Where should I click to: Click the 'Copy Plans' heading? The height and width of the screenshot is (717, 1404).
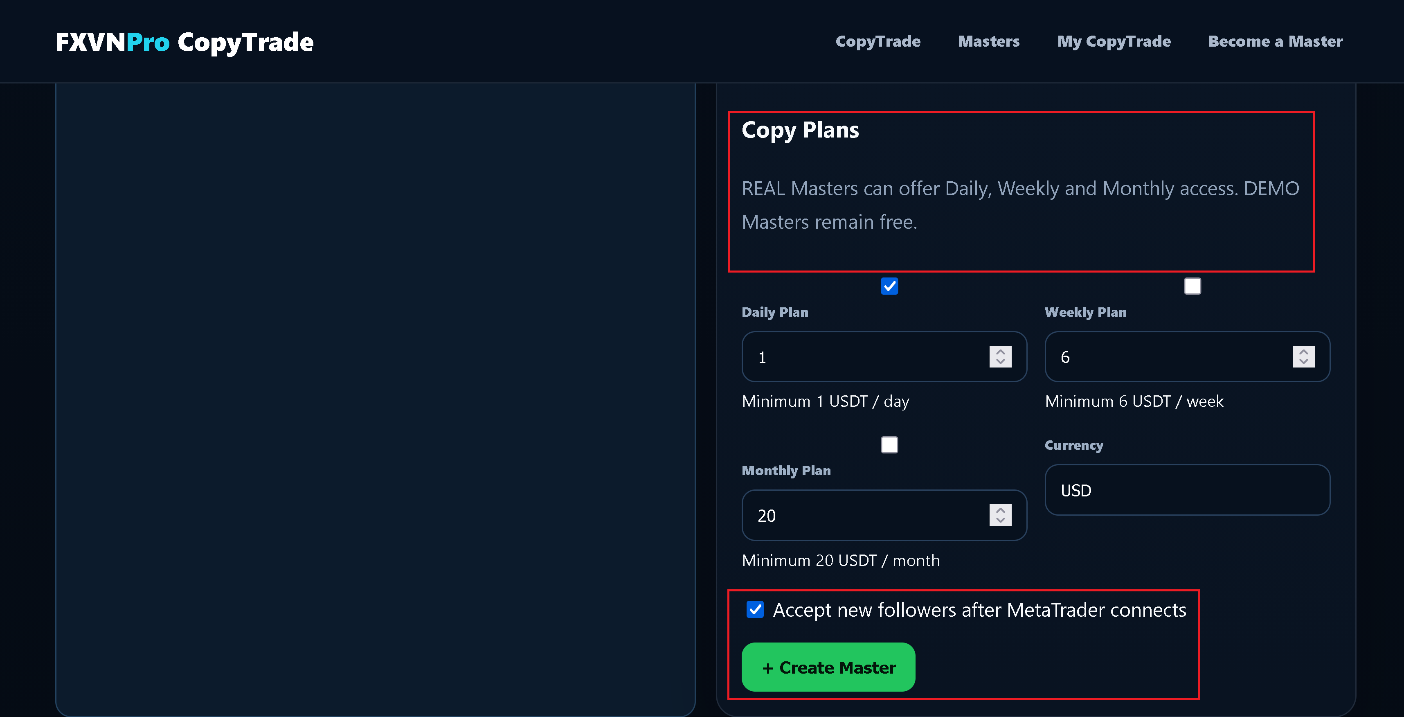[800, 130]
